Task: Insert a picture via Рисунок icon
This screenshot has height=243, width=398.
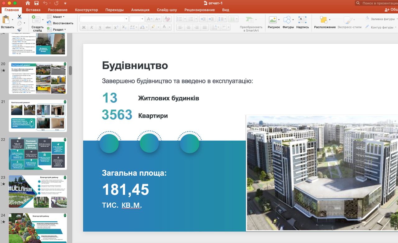Action: coord(273,20)
